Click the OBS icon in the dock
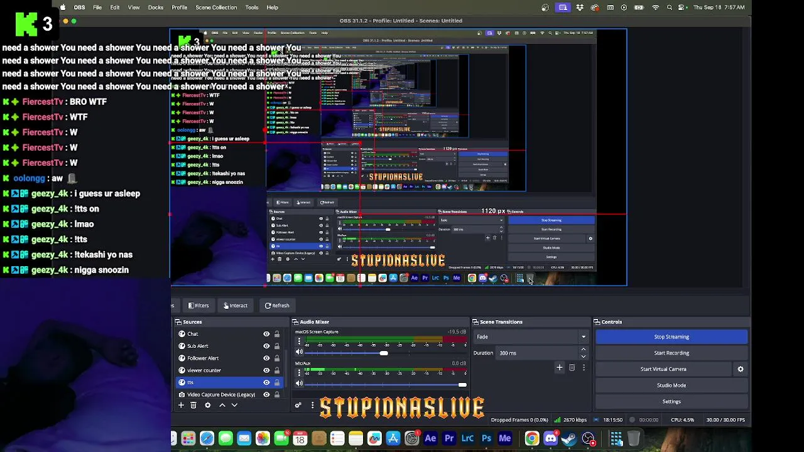The image size is (804, 452). coord(588,439)
